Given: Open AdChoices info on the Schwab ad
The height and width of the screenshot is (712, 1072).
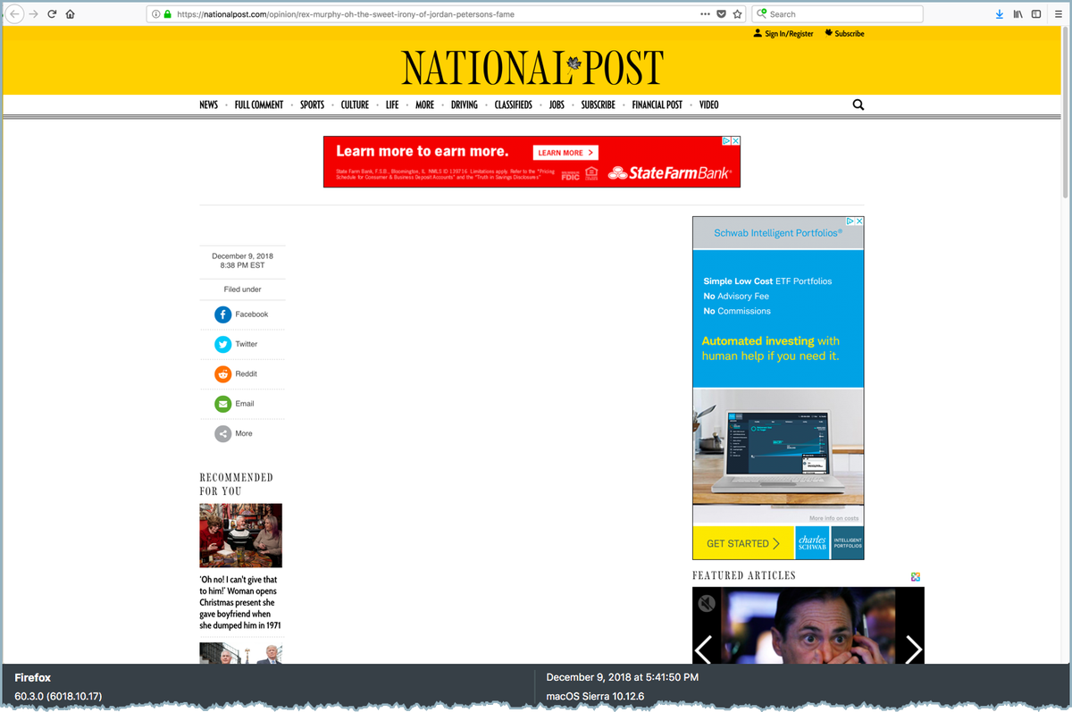Looking at the screenshot, I should click(x=850, y=221).
